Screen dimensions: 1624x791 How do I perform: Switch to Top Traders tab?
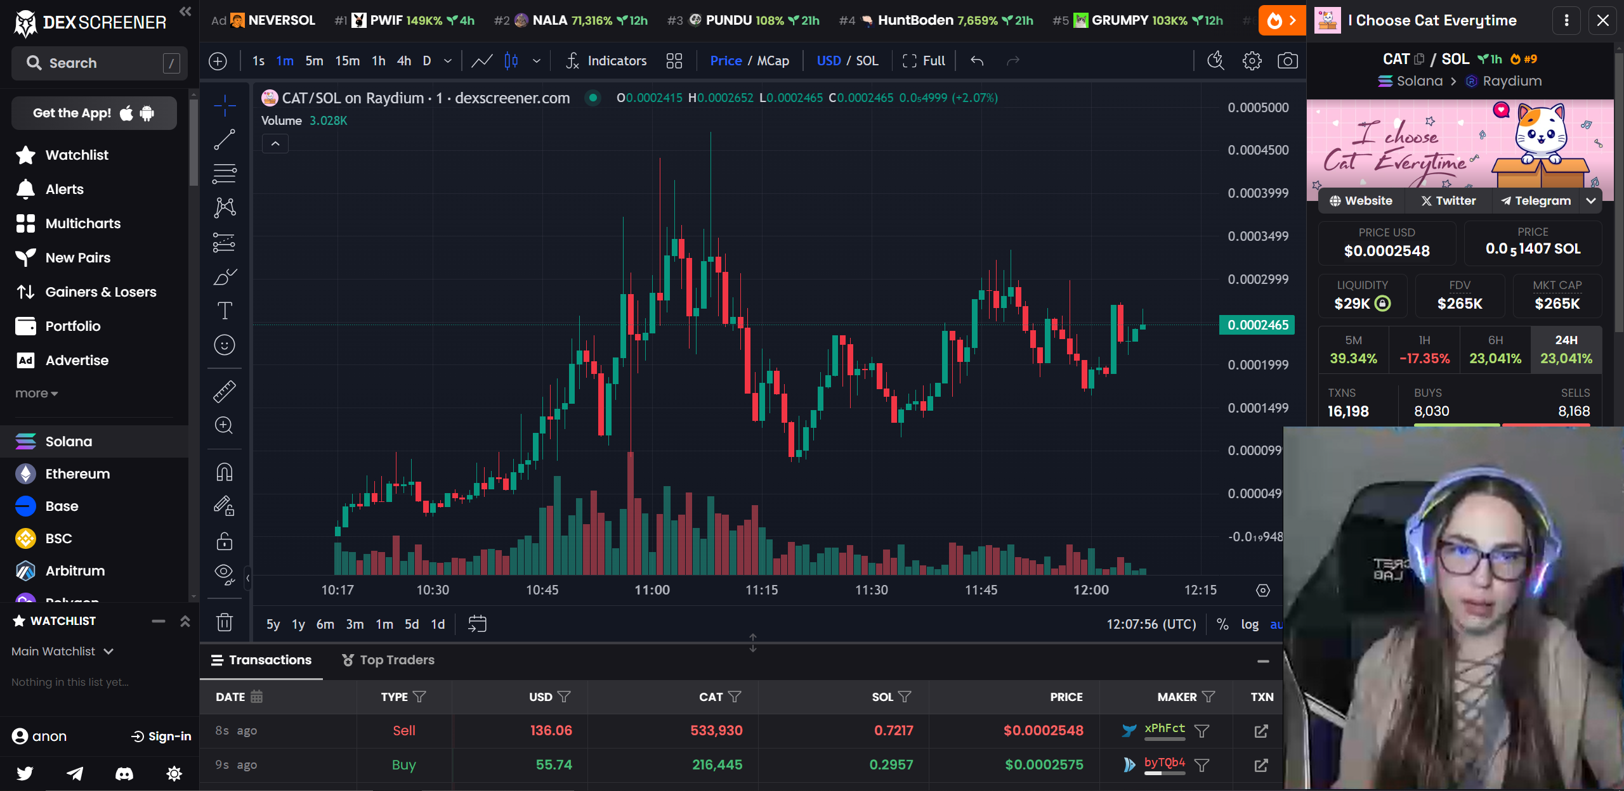(x=388, y=660)
